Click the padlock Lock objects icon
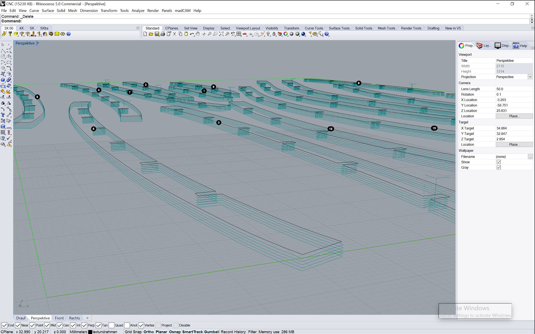This screenshot has height=334, width=535. pos(274,34)
